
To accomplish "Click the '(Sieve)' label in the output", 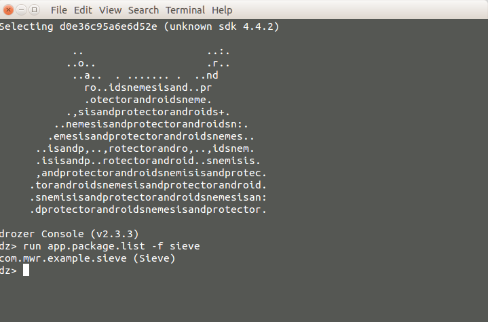I will [154, 258].
